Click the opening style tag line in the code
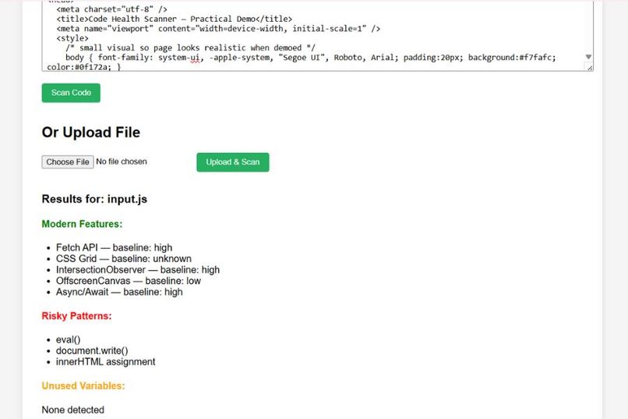 click(72, 38)
